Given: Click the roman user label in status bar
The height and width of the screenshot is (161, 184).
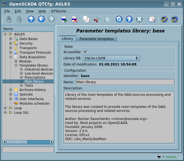Looking at the screenshot, I should point(171,157).
